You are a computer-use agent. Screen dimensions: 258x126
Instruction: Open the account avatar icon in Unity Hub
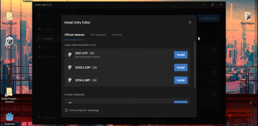click(x=39, y=15)
